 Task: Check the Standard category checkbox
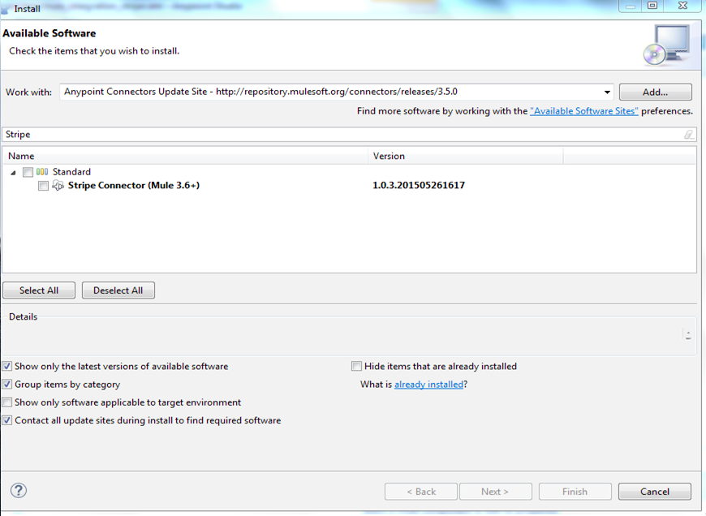pos(28,172)
